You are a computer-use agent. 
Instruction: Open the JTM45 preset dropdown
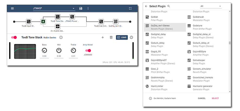tap(54, 8)
